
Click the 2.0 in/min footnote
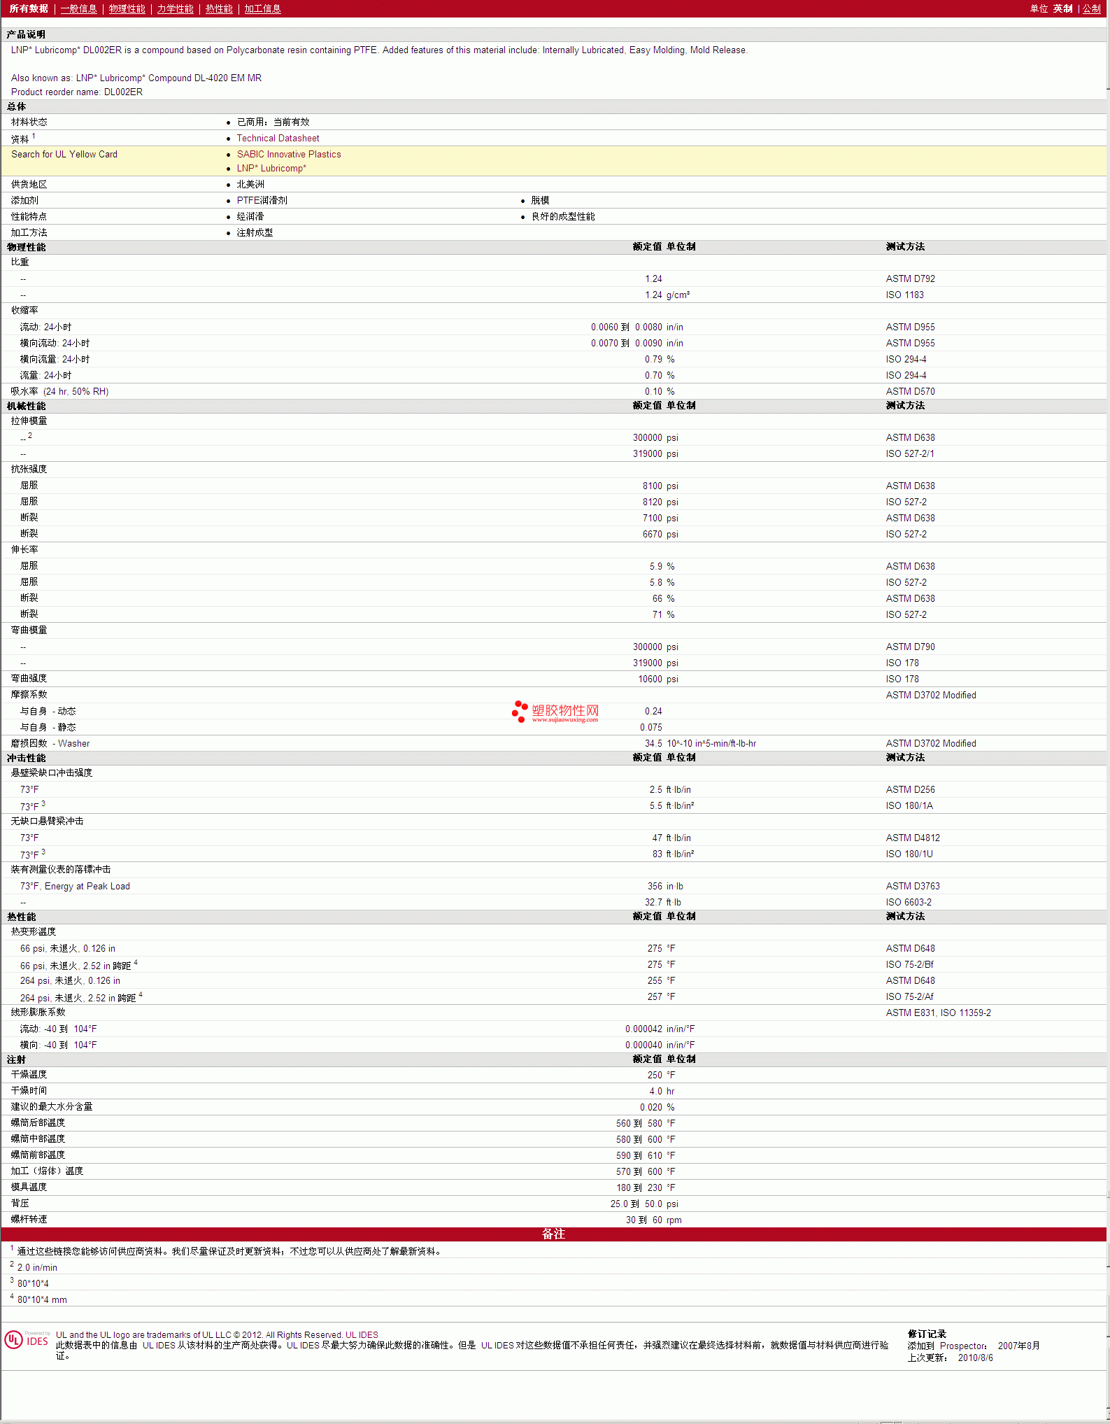pos(37,1267)
